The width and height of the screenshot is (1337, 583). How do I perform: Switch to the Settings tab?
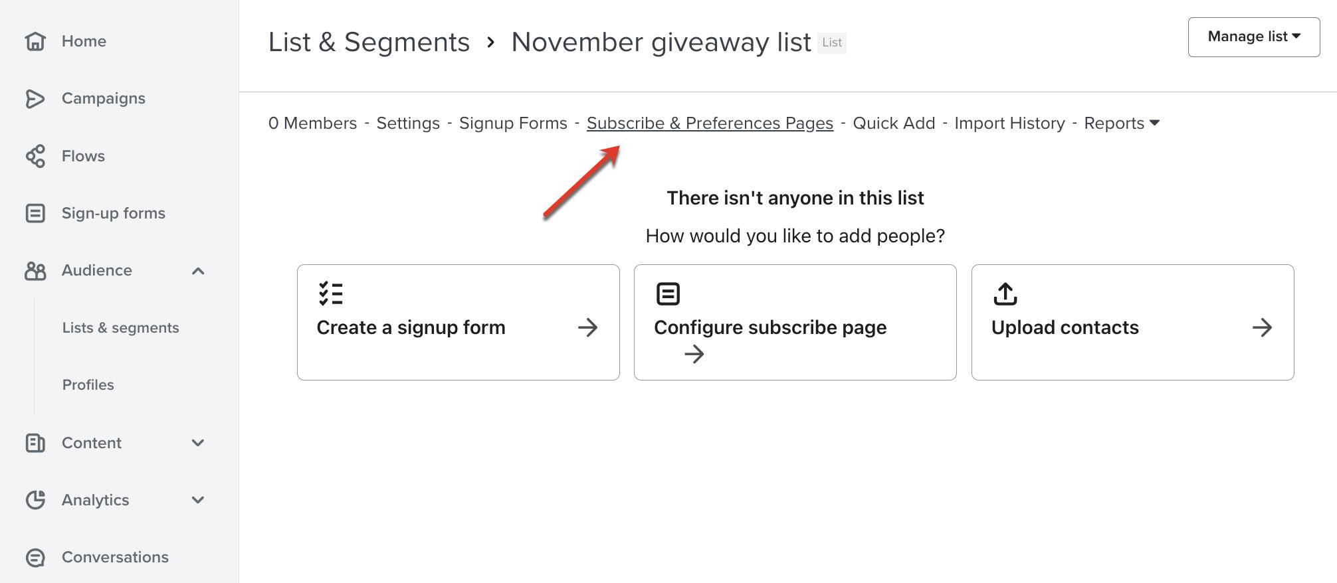(407, 123)
